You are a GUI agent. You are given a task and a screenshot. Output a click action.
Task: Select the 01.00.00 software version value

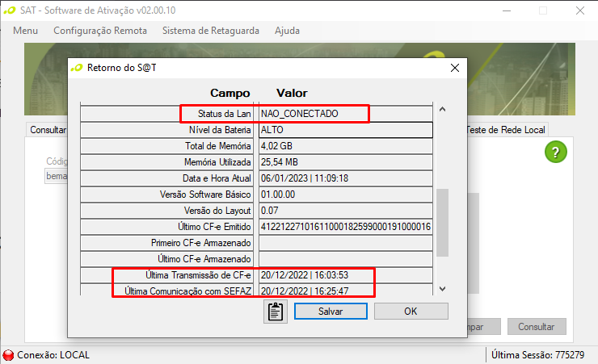(x=346, y=195)
